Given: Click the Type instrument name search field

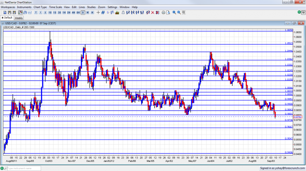Looking at the screenshot, I should click(24, 168).
